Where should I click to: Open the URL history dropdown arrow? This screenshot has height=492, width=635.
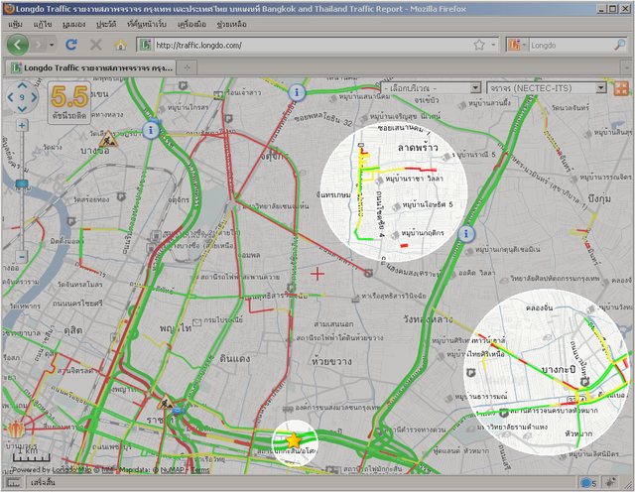[493, 45]
